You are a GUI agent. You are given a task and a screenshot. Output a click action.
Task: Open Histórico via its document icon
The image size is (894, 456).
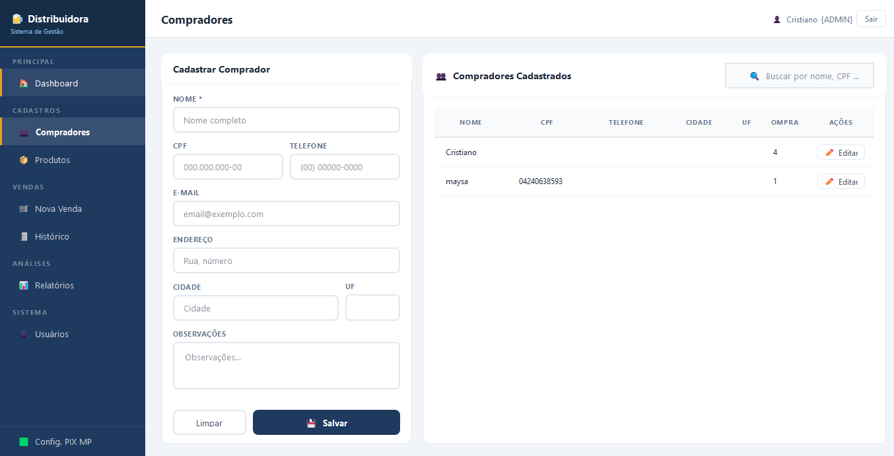click(24, 236)
